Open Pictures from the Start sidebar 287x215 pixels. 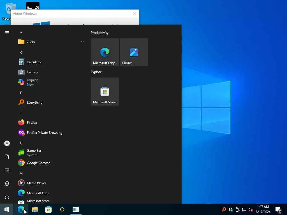pos(7,170)
